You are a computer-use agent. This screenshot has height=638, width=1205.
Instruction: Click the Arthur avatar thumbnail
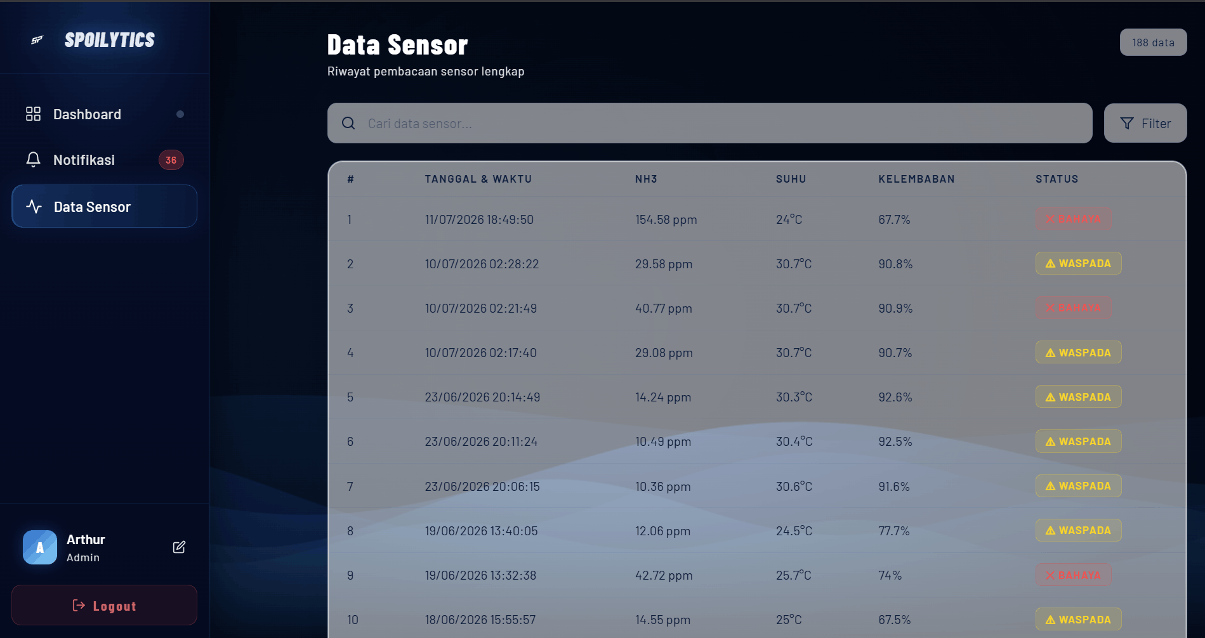click(x=40, y=547)
